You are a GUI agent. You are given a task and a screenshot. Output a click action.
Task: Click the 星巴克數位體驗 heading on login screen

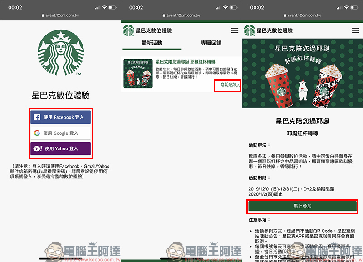pyautogui.click(x=61, y=95)
